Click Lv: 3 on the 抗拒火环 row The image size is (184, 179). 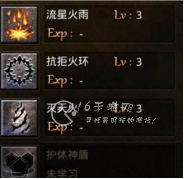[x=128, y=62]
